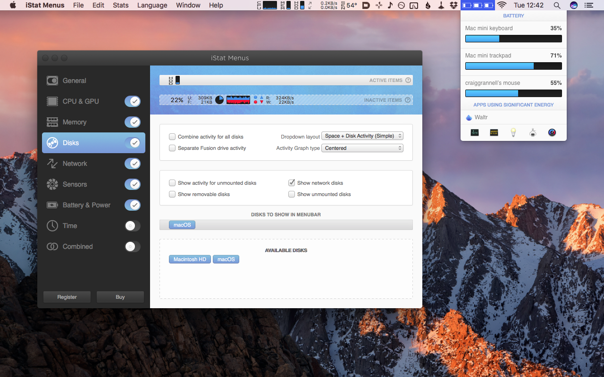The height and width of the screenshot is (377, 604).
Task: Open Activity Monitor from battery dropdown
Action: coord(475,132)
